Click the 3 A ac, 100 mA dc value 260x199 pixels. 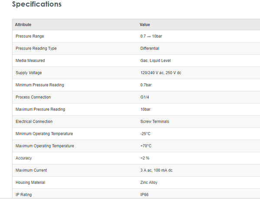pyautogui.click(x=154, y=170)
